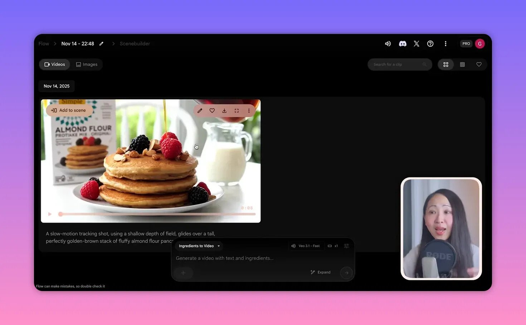Switch to the Images tab
The width and height of the screenshot is (526, 325).
(87, 64)
